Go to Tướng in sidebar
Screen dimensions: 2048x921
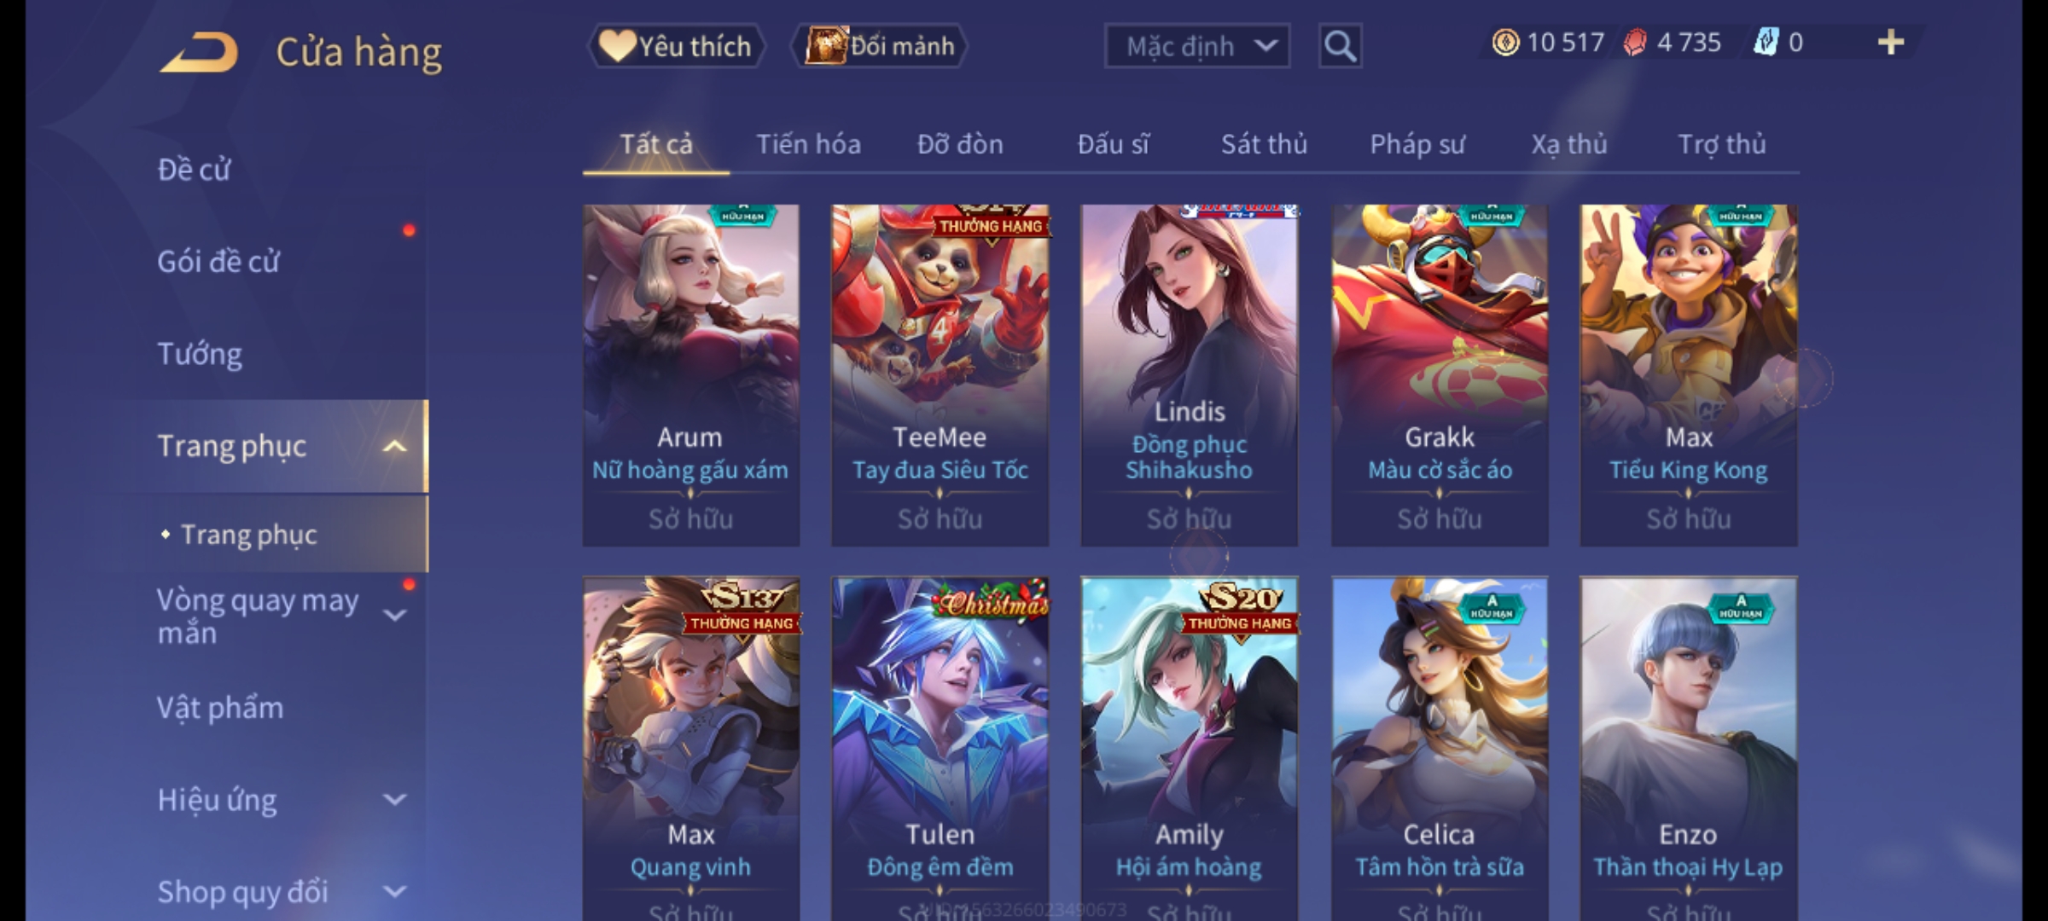click(200, 354)
